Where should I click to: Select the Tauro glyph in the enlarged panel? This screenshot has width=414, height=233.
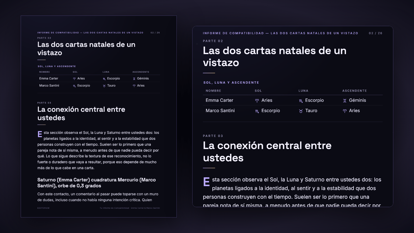pyautogui.click(x=301, y=111)
